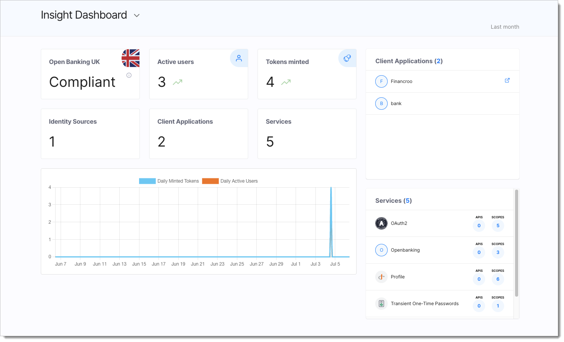Click the UK flag icon
Screen dimensions: 564x342
[x=131, y=58]
